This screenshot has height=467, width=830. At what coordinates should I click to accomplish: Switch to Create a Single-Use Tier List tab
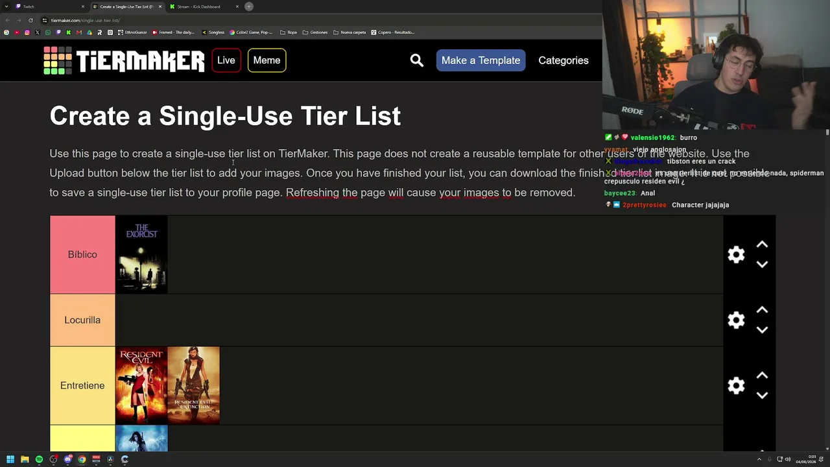pos(126,6)
